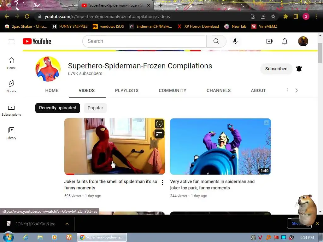The width and height of the screenshot is (323, 242).
Task: Click title 'Very active fun moments in spiderman'
Action: tap(212, 185)
